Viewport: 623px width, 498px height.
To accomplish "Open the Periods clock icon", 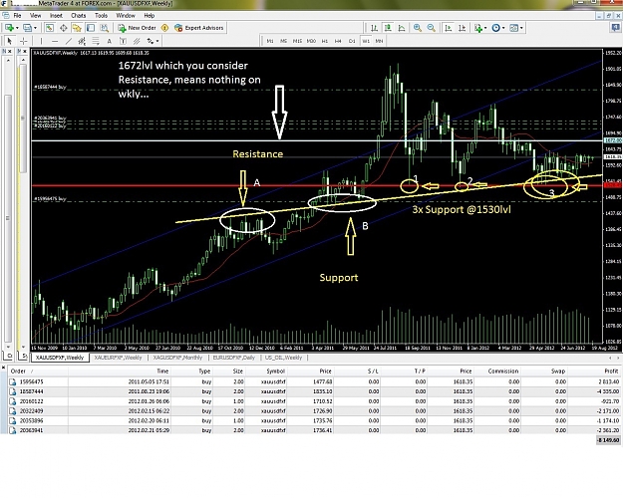I will [x=495, y=28].
